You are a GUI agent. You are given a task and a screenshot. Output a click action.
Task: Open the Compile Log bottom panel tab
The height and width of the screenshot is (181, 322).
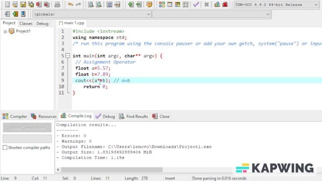(x=76, y=116)
